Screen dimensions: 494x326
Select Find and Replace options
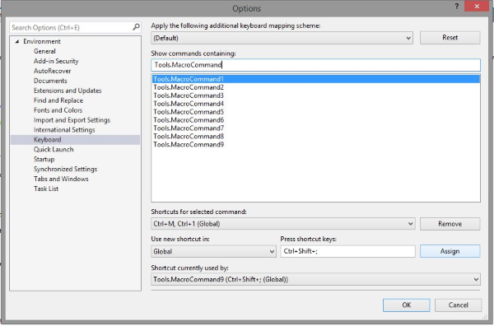(58, 100)
